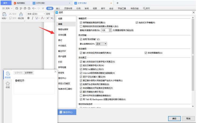
Task: Go to the 首页 home tab
Action: pyautogui.click(x=5, y=3)
